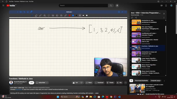Expand description with ...more

[x=97, y=93]
